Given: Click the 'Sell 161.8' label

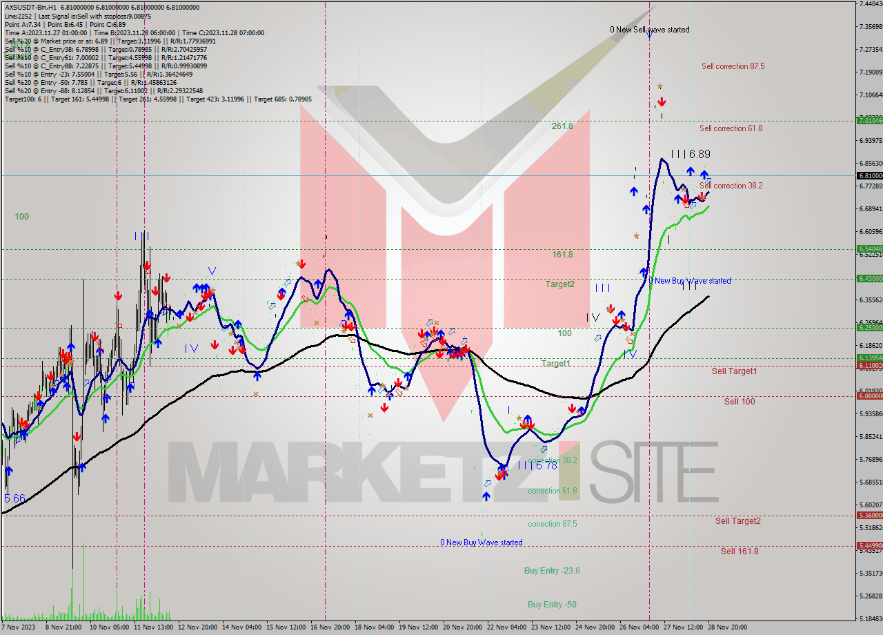Looking at the screenshot, I should point(740,551).
